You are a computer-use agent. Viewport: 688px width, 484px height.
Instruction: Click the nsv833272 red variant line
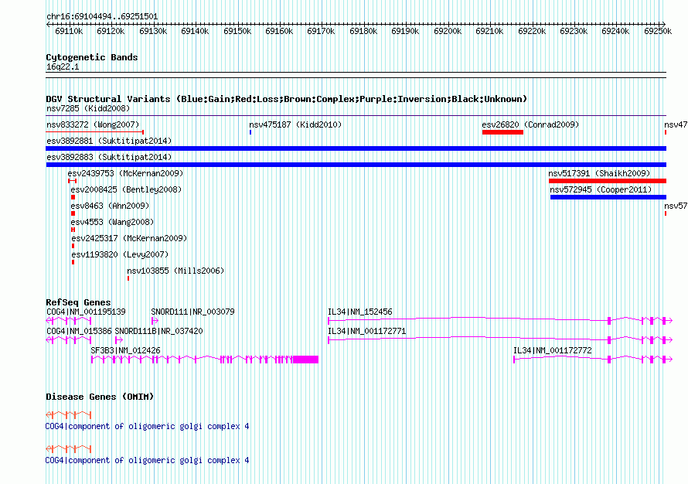[x=95, y=132]
